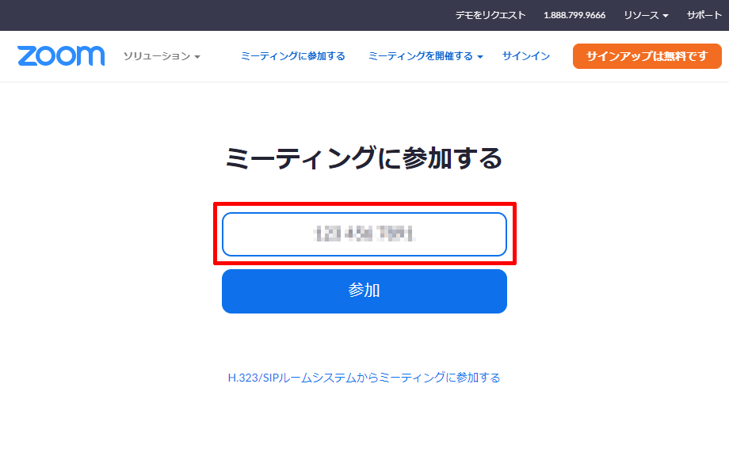The width and height of the screenshot is (729, 475).
Task: Click the phone number 1.888.799.9666
Action: pyautogui.click(x=574, y=15)
